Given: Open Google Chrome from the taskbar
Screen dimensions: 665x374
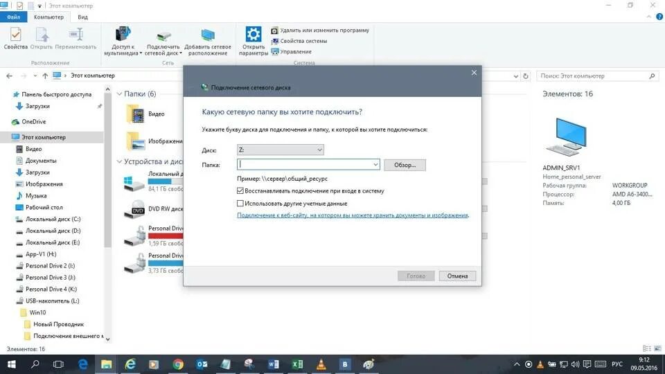Looking at the screenshot, I should (x=178, y=364).
